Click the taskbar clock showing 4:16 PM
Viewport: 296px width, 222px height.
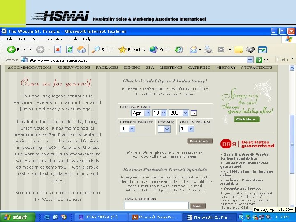[x=282, y=217]
